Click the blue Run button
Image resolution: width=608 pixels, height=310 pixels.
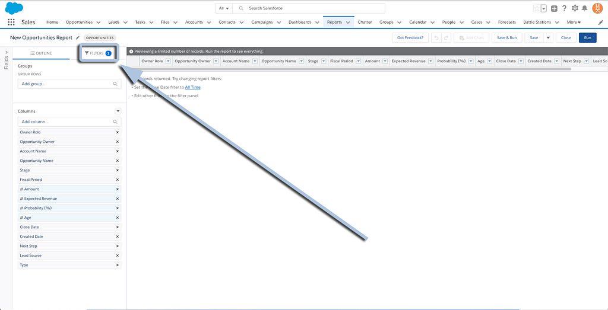click(x=587, y=37)
